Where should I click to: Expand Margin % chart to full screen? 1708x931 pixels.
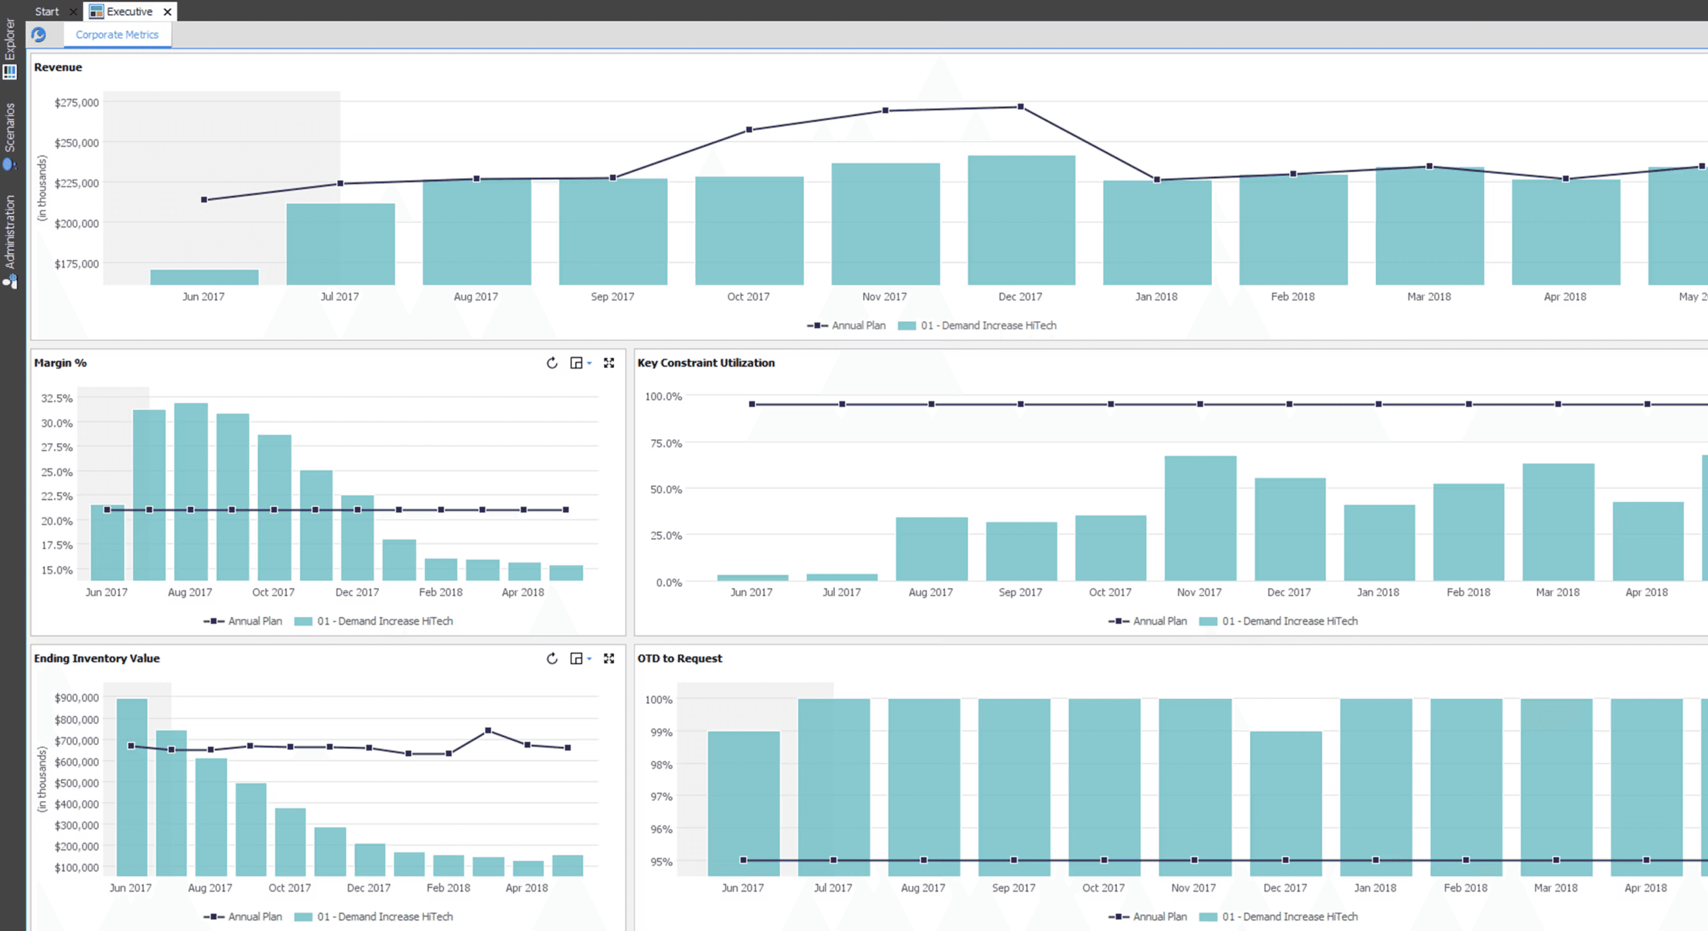point(609,363)
